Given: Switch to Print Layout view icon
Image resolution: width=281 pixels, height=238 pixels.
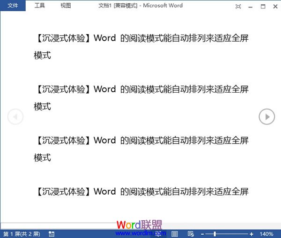Looking at the screenshot, I should pyautogui.click(x=175, y=234).
